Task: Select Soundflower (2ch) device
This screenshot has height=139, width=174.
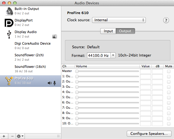Action: [30, 57]
